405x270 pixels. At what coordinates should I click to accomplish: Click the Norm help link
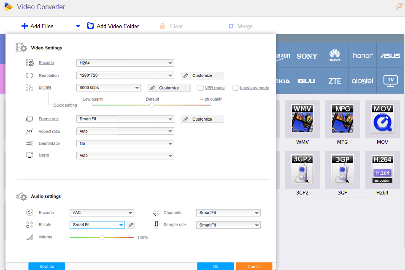coord(43,155)
